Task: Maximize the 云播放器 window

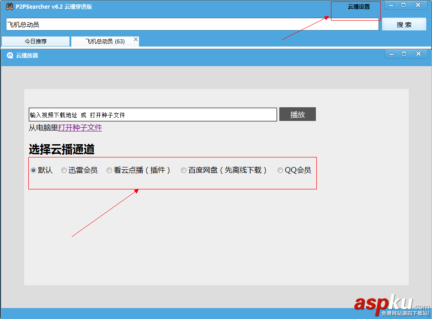Action: click(404, 54)
